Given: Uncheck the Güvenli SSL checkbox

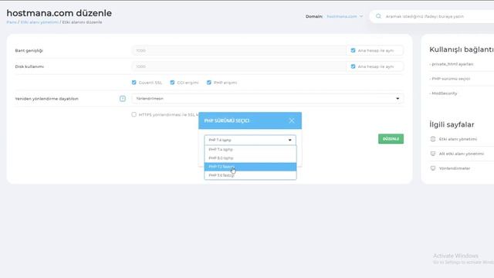Looking at the screenshot, I should tap(134, 83).
